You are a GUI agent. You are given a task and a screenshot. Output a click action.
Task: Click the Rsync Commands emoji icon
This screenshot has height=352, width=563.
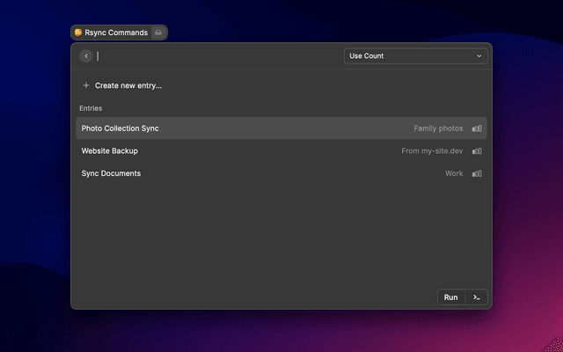pyautogui.click(x=78, y=33)
